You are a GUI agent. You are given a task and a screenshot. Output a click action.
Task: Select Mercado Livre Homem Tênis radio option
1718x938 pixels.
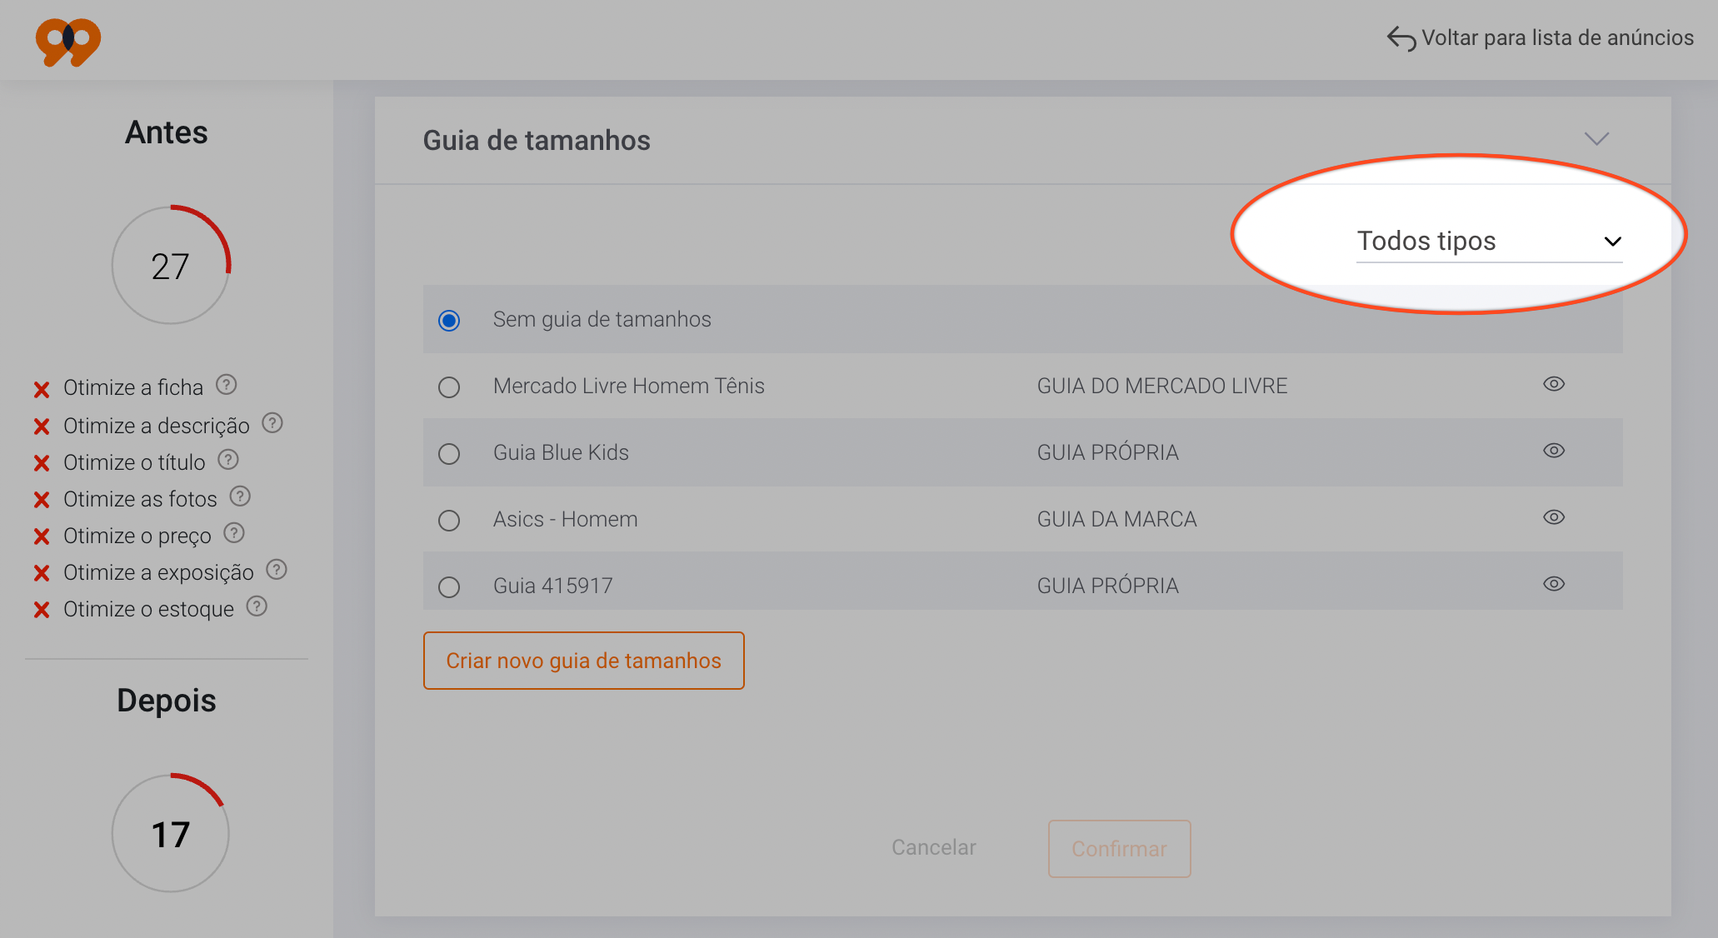point(449,387)
